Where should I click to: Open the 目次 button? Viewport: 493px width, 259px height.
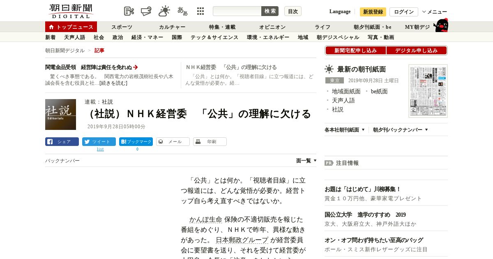(293, 11)
